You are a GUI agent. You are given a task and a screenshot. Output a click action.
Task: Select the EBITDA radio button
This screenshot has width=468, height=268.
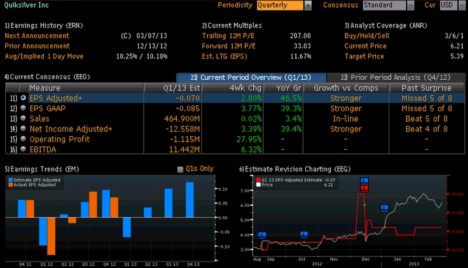click(23, 149)
